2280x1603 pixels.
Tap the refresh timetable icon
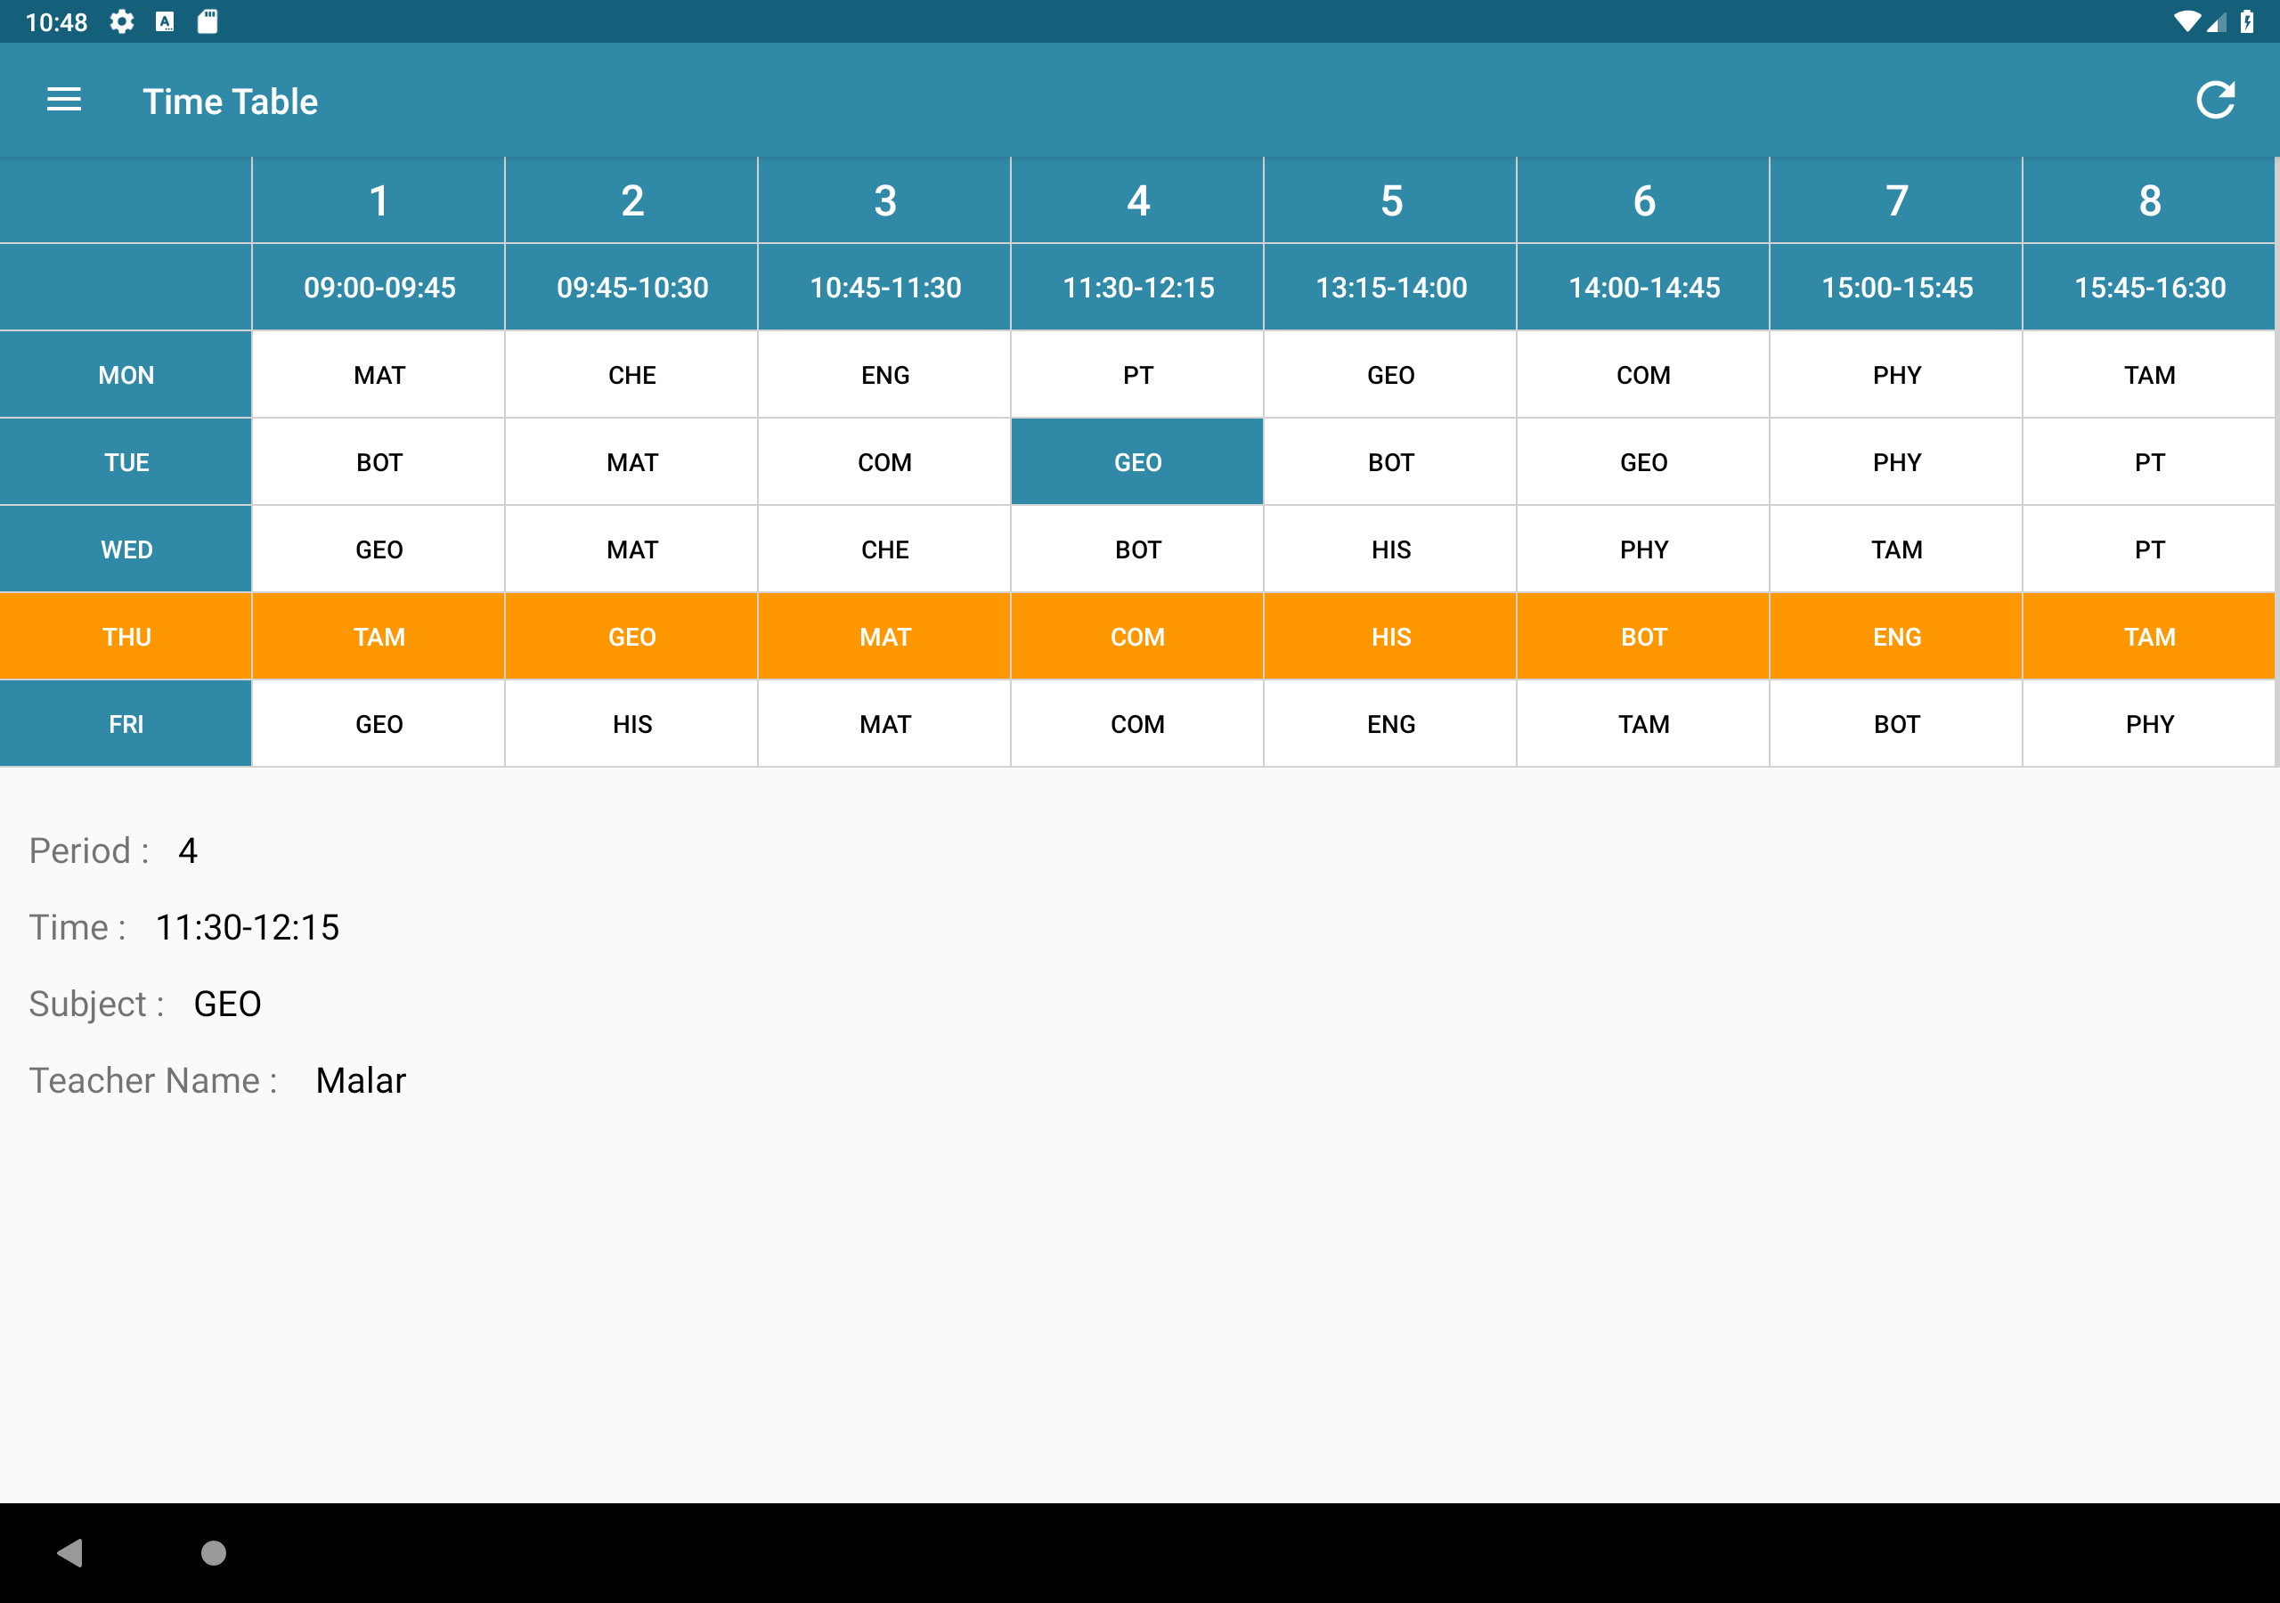(x=2214, y=101)
